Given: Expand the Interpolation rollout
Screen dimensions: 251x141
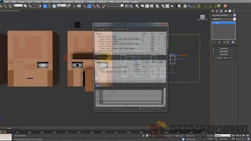Looking at the screenshot, I should pyautogui.click(x=224, y=51).
